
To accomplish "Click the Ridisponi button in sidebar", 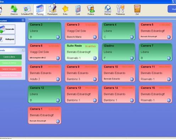I will click(7, 39).
